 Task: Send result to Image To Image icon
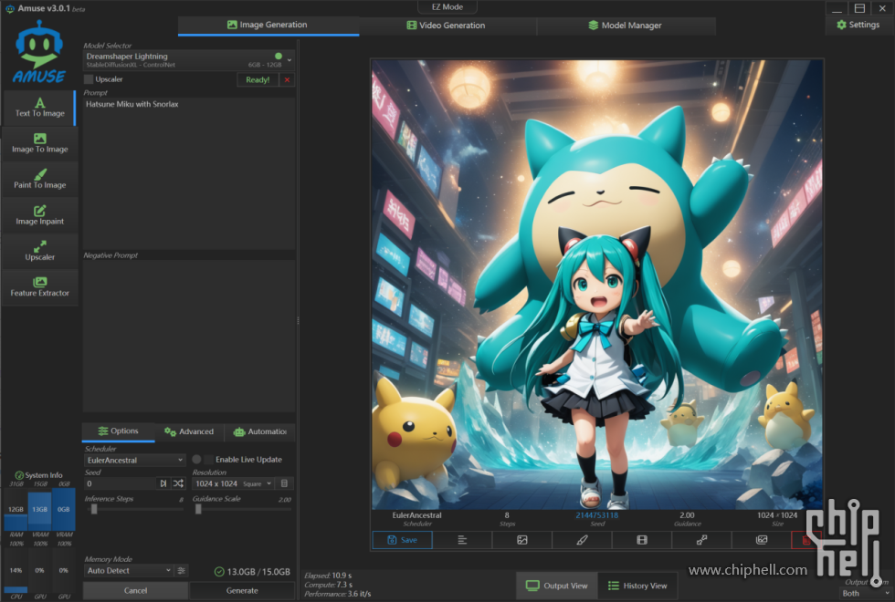click(522, 540)
